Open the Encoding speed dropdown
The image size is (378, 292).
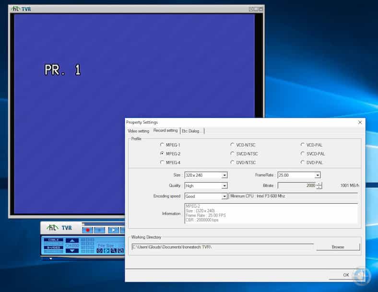coord(224,197)
